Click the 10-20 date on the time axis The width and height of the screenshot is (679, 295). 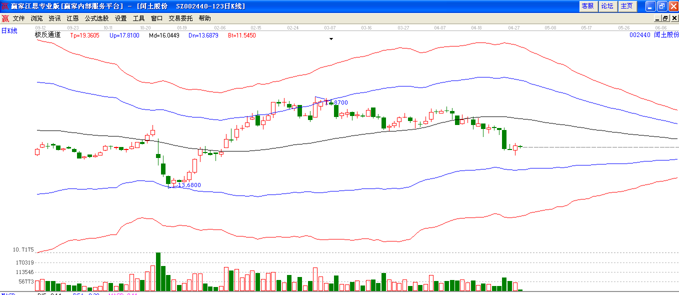coord(145,28)
